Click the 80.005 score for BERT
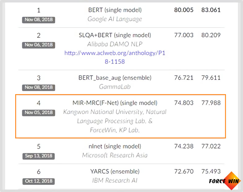Viewport: 243px width, 192px height. coord(184,10)
